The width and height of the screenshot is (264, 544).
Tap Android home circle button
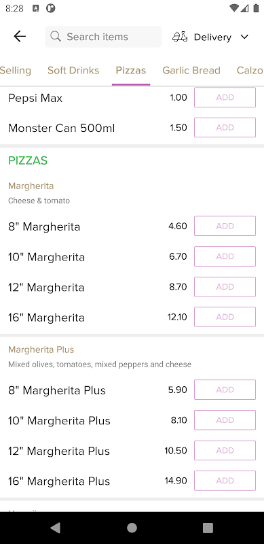tap(132, 528)
